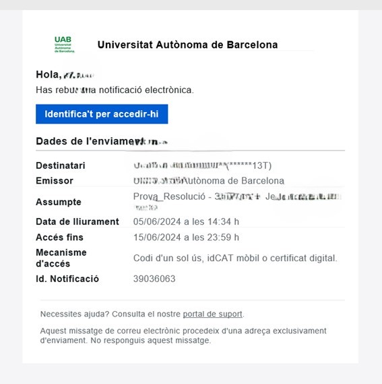This screenshot has height=384, width=382.
Task: Click the Universitat Autònoma de Barcelona heading
Action: pyautogui.click(x=187, y=45)
